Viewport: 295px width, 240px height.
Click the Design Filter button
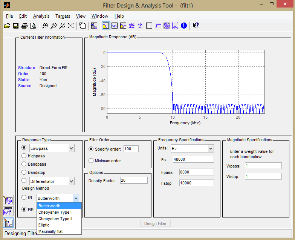tap(155, 223)
